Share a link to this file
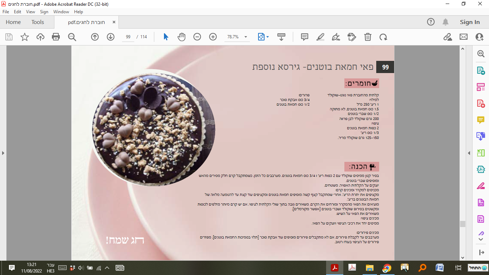Viewport: 489px width, 275px height. coord(447,37)
